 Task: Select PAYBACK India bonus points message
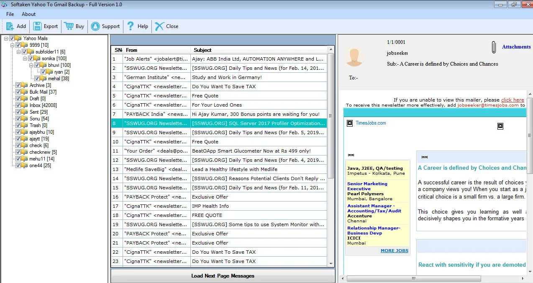(219, 114)
